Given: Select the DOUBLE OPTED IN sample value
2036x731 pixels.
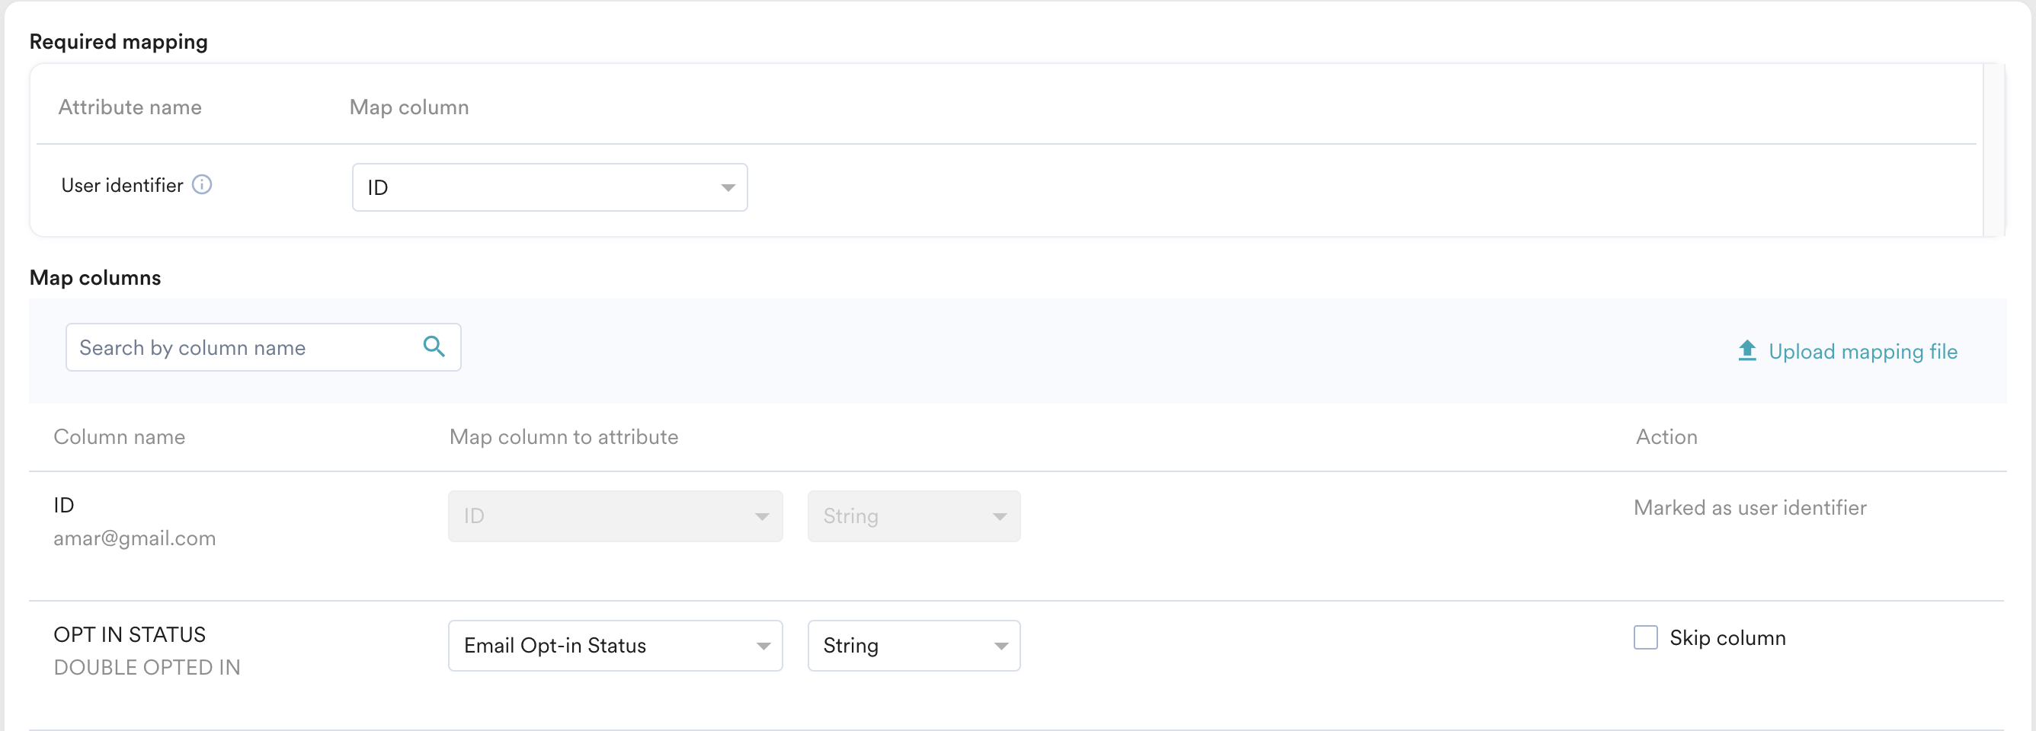Looking at the screenshot, I should [x=147, y=668].
